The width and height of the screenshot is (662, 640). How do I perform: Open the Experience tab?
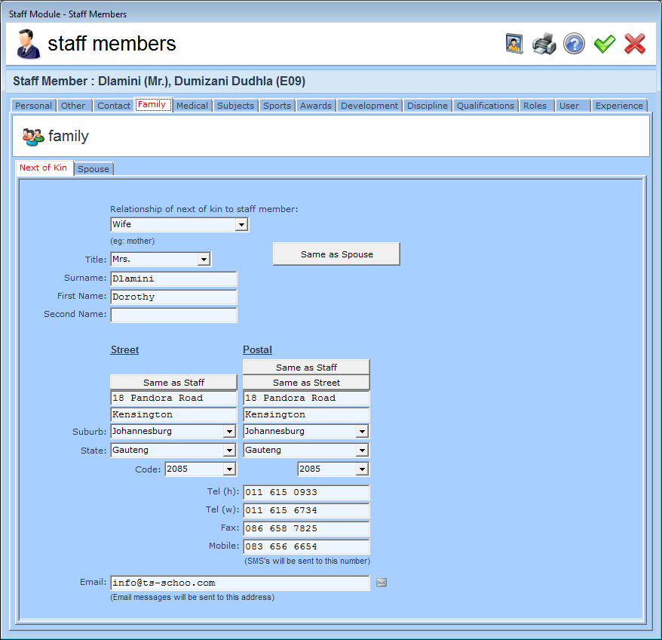619,106
